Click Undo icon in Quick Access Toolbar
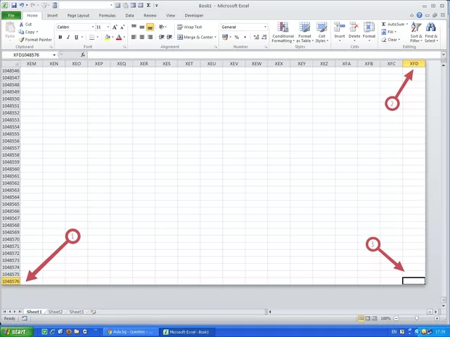450x337 pixels. click(22, 6)
